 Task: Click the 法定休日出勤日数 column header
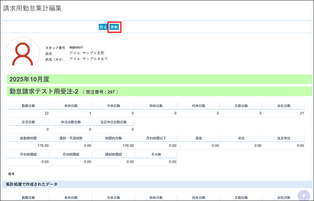pos(113,122)
